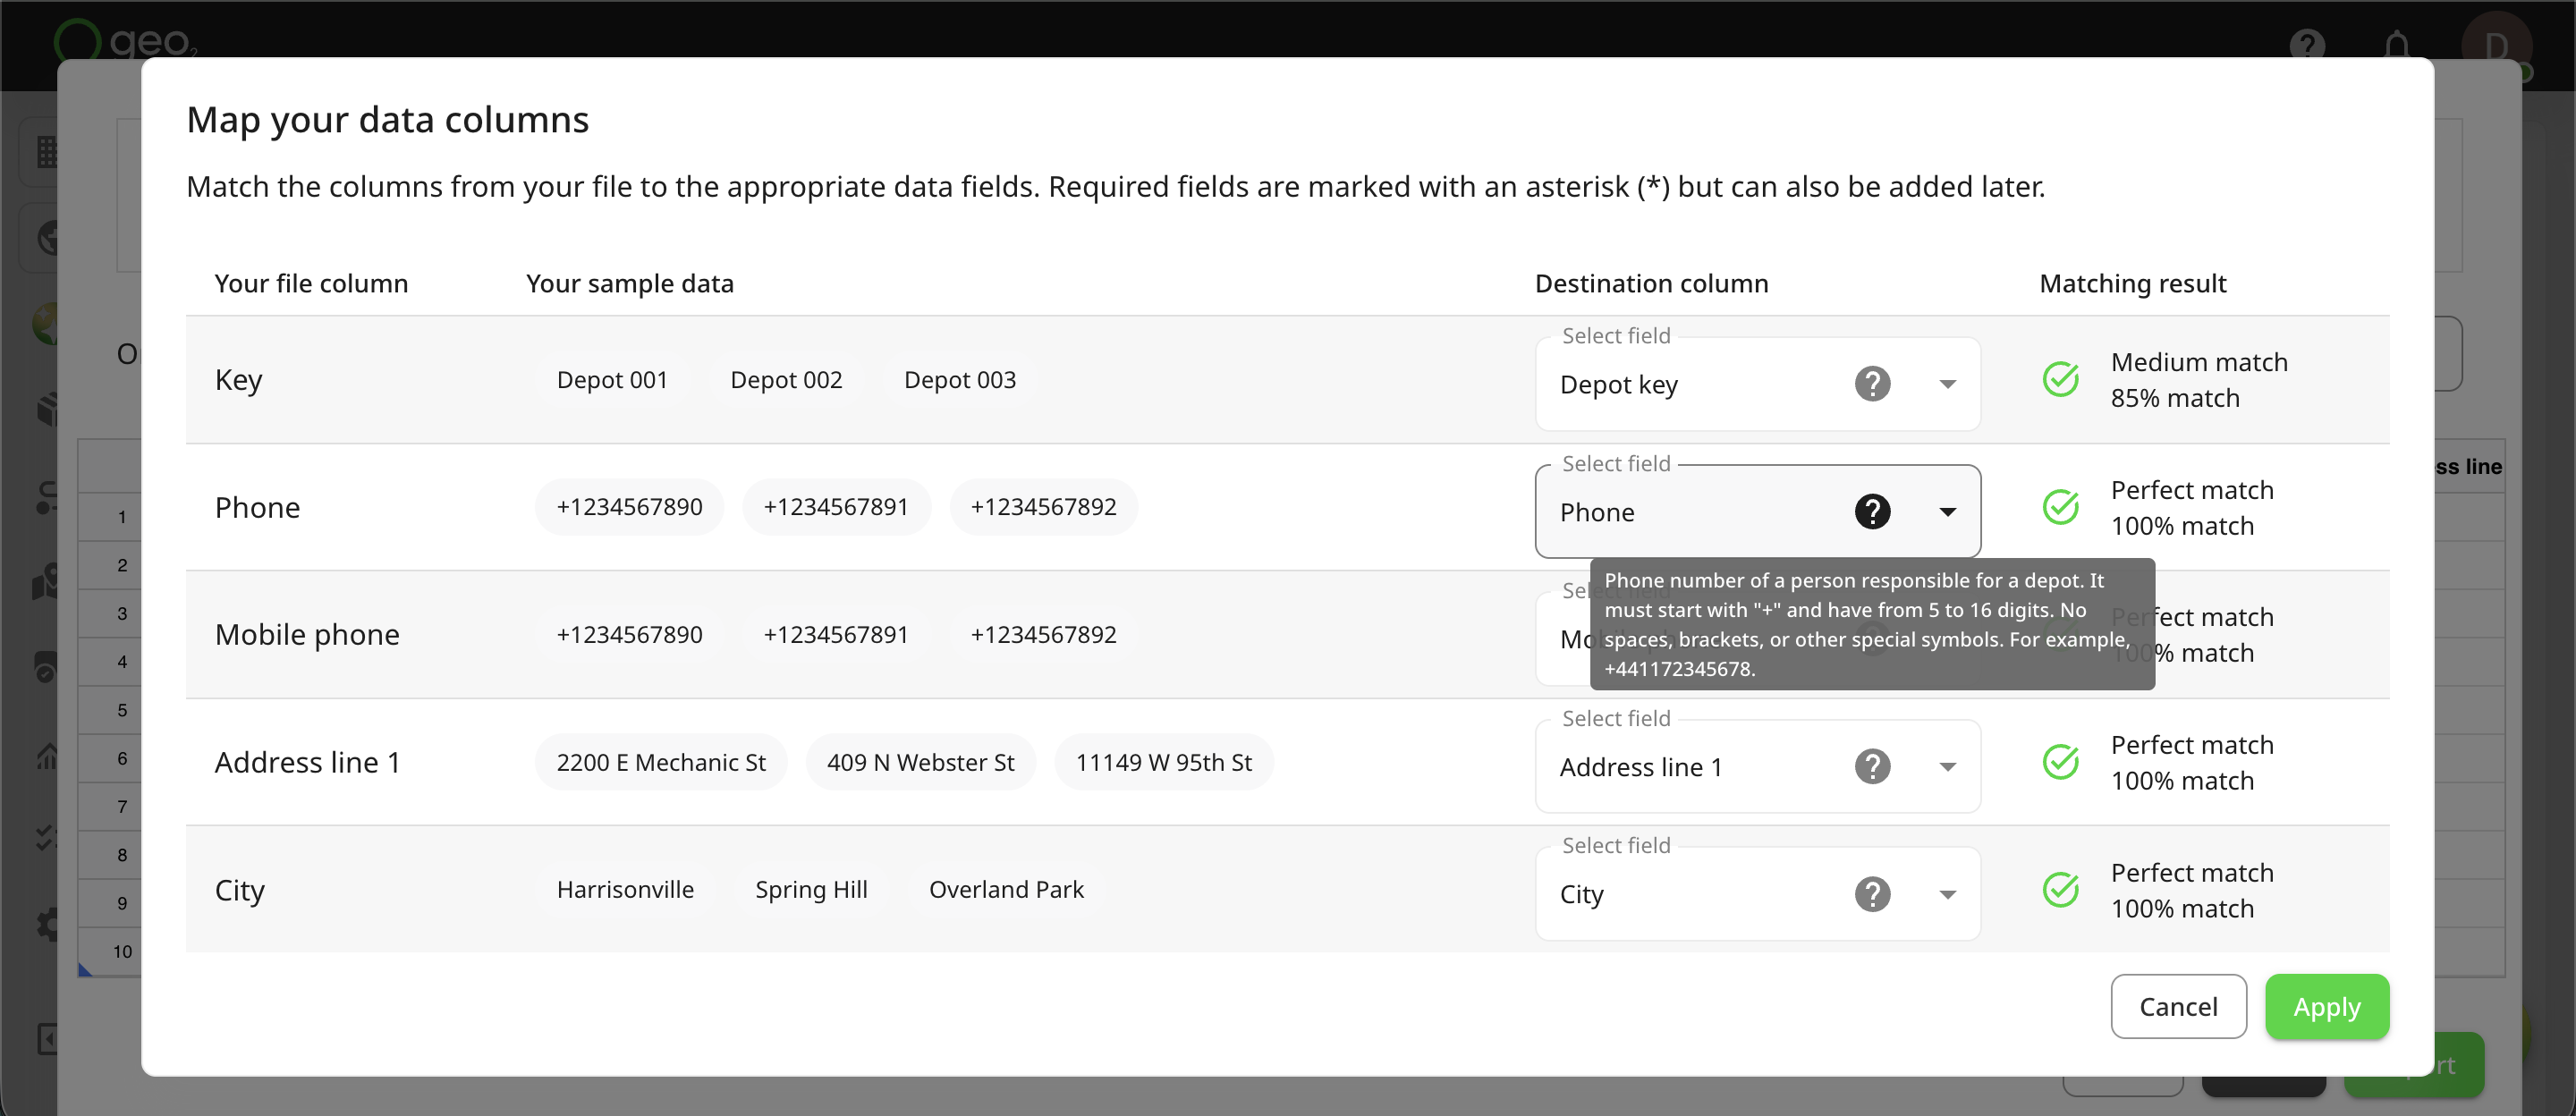The height and width of the screenshot is (1116, 2576).
Task: Open the notifications bell in top bar
Action: [x=2396, y=44]
